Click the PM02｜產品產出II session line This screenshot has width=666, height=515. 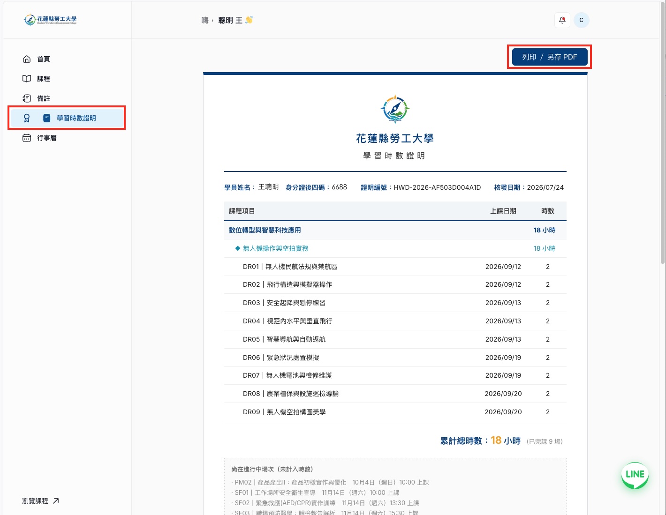[330, 482]
